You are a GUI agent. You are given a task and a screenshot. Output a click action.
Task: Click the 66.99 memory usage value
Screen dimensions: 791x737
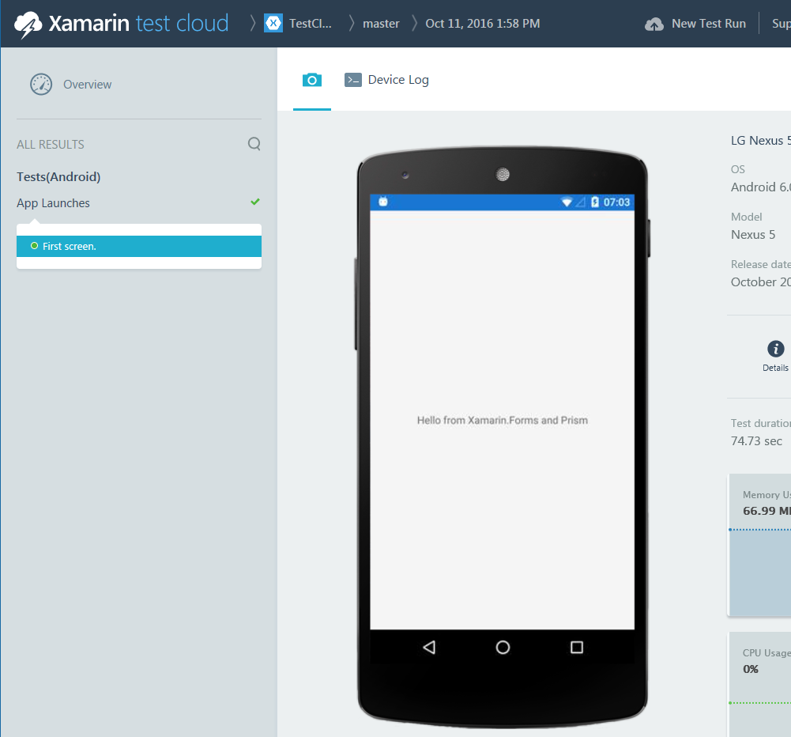[767, 511]
